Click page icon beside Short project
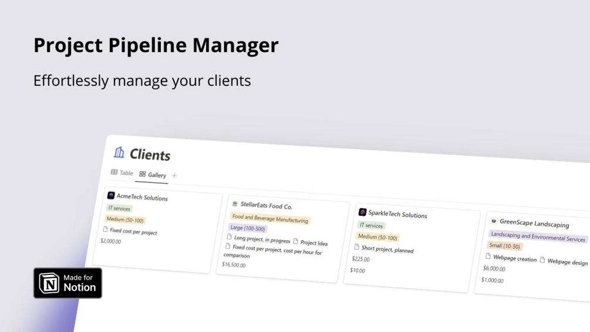Viewport: 590px width, 332px height. pos(357,247)
